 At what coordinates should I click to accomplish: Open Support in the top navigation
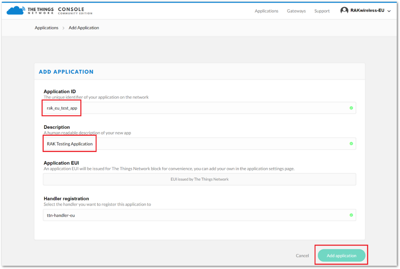tap(322, 11)
